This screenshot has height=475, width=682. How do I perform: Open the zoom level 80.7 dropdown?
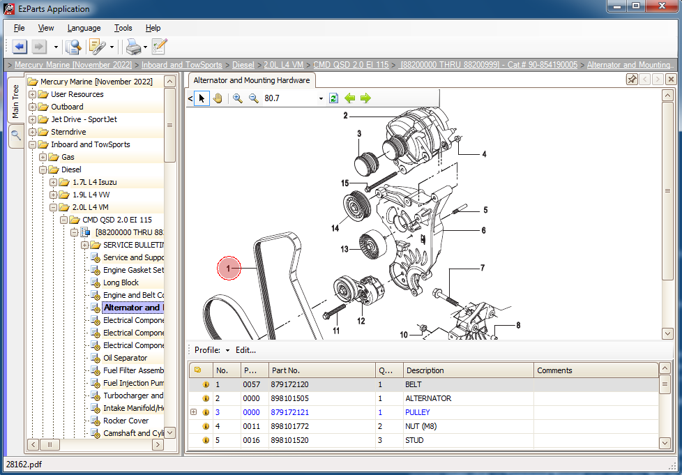pos(321,98)
